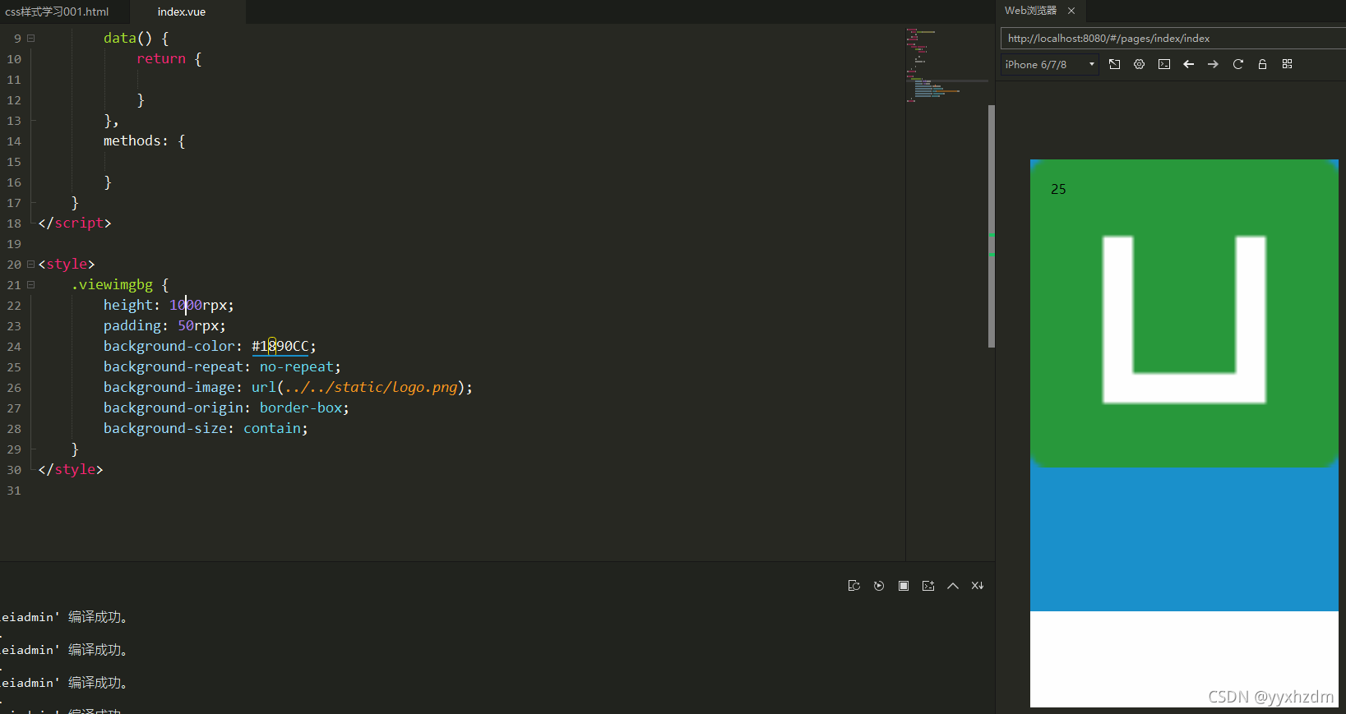
Task: Click the ../../static/logo.png path in code
Action: point(371,387)
